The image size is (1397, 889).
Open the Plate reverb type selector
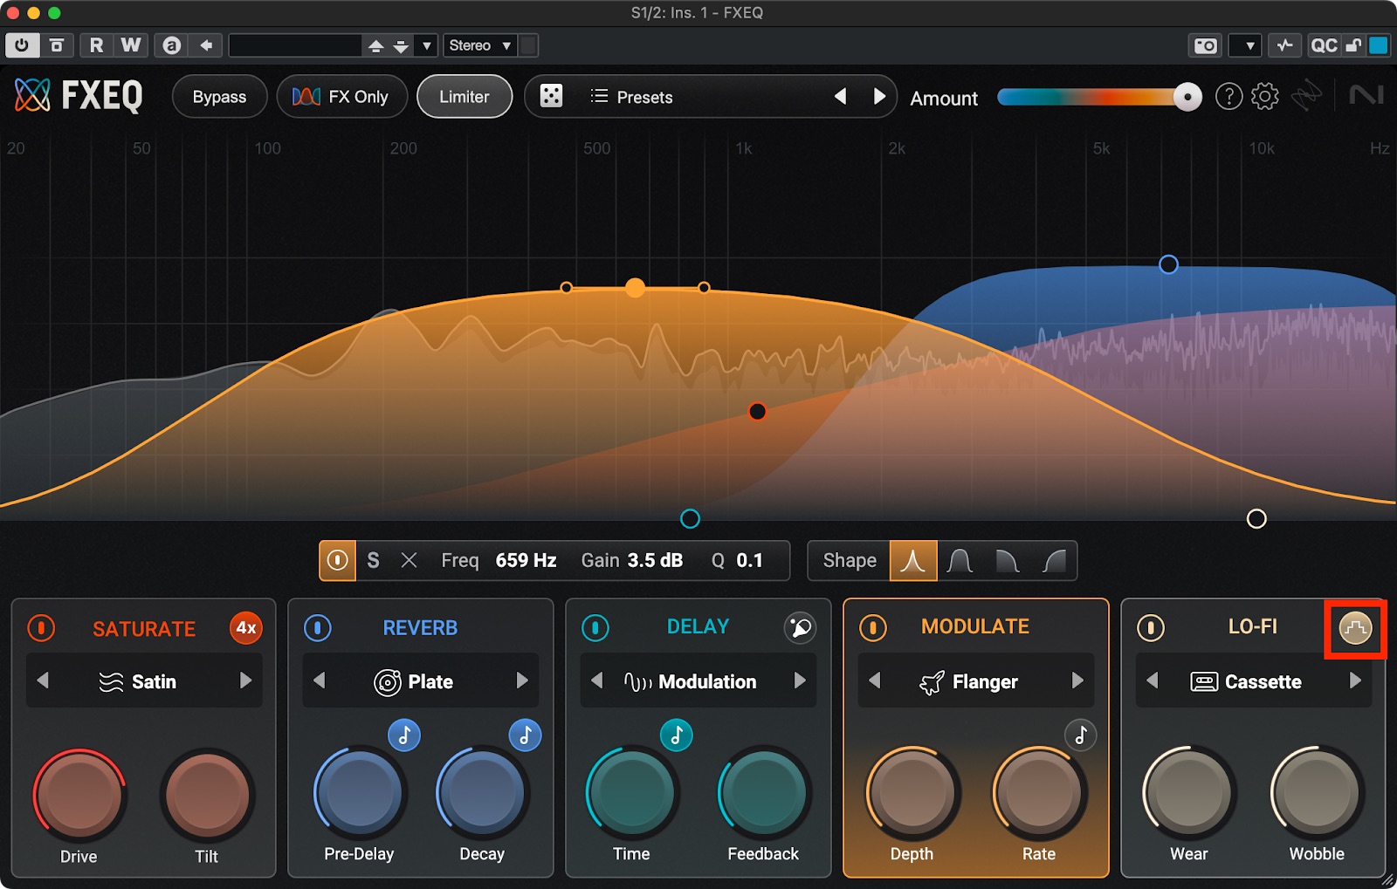[x=414, y=681]
